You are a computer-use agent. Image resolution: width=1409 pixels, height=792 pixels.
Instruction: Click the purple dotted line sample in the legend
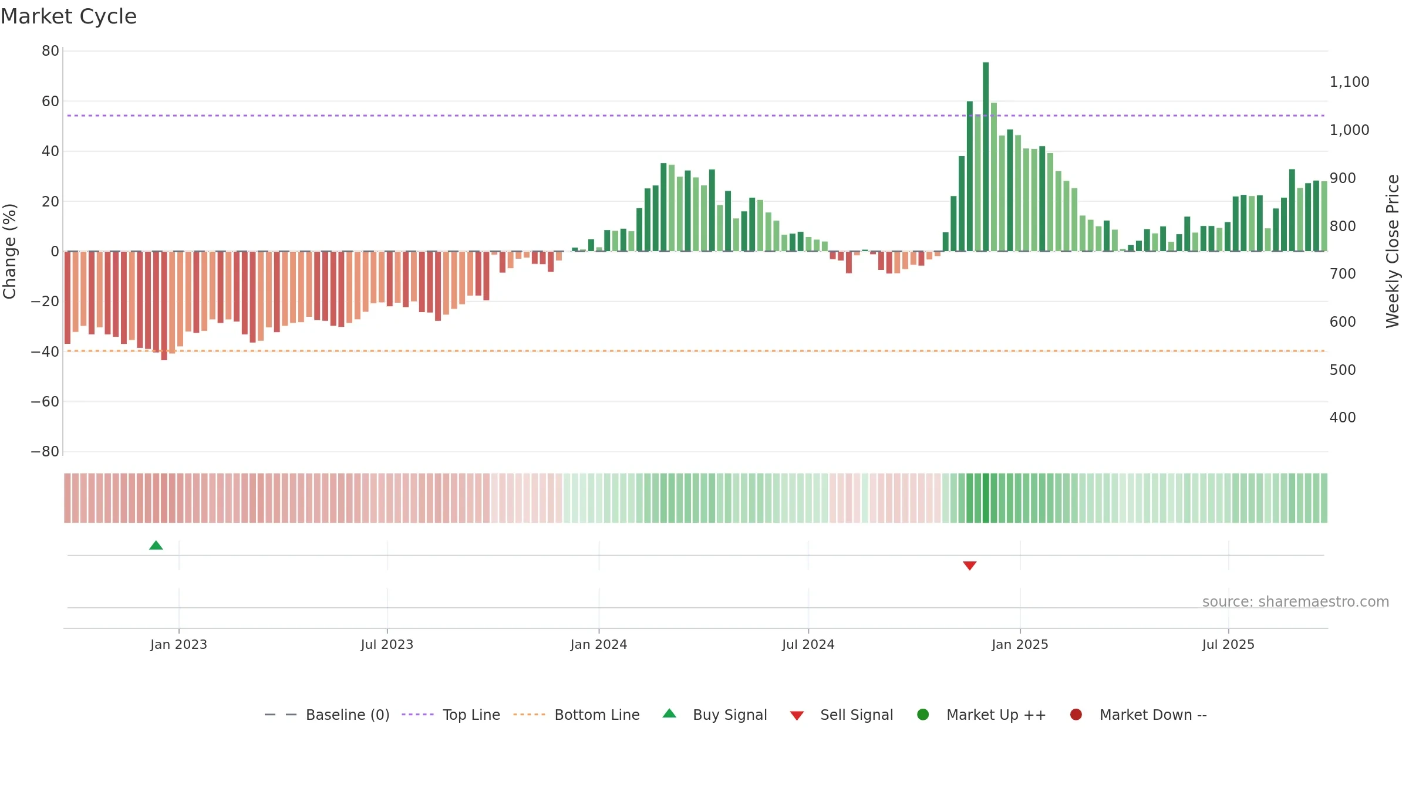click(x=417, y=715)
